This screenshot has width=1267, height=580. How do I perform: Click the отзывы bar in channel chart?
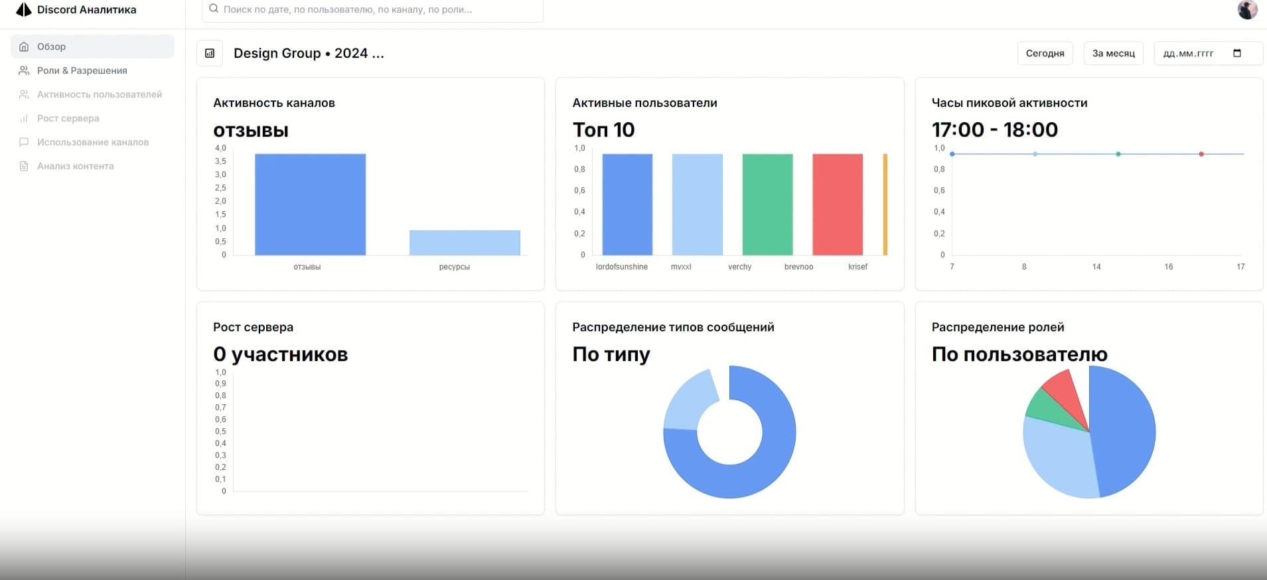310,204
